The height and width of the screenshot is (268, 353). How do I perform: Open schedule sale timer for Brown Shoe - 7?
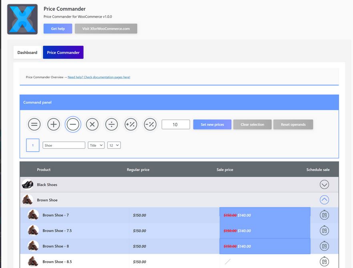click(324, 215)
